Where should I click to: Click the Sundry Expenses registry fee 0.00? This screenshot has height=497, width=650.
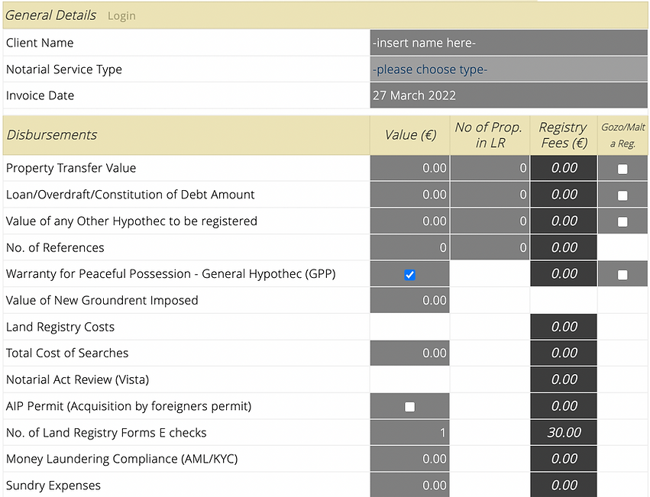tap(564, 485)
